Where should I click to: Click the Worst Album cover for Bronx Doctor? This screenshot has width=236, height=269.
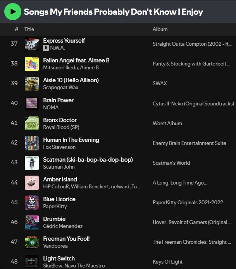point(32,123)
